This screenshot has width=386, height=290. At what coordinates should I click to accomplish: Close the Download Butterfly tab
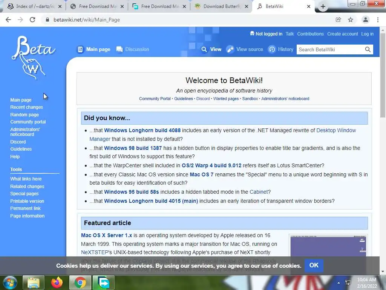(x=247, y=7)
